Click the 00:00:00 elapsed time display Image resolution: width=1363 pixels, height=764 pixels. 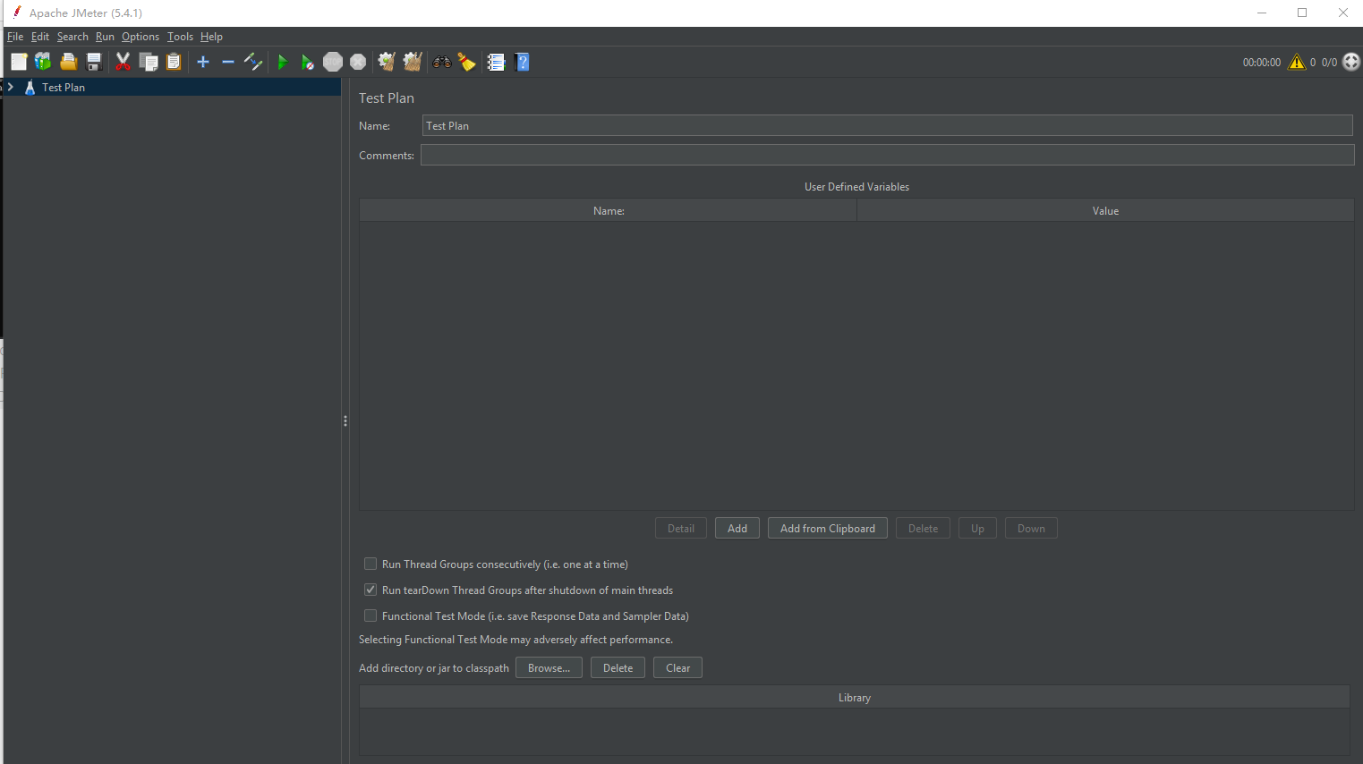pyautogui.click(x=1262, y=62)
